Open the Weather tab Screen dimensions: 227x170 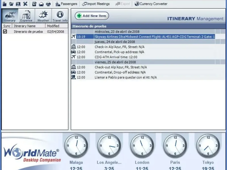coord(43,16)
